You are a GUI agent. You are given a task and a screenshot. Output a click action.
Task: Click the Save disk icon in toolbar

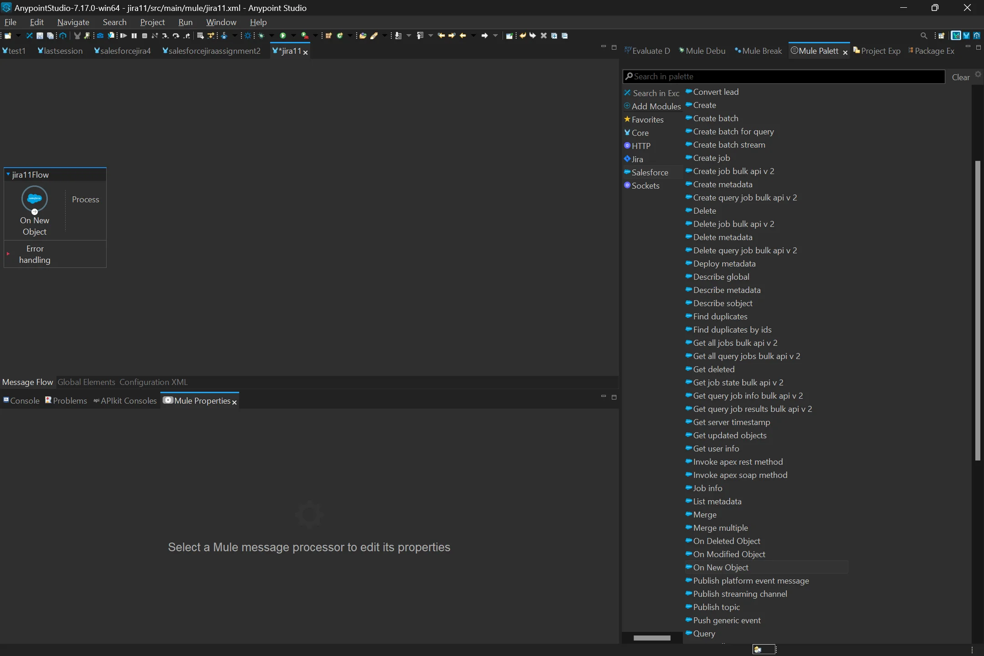click(x=40, y=36)
